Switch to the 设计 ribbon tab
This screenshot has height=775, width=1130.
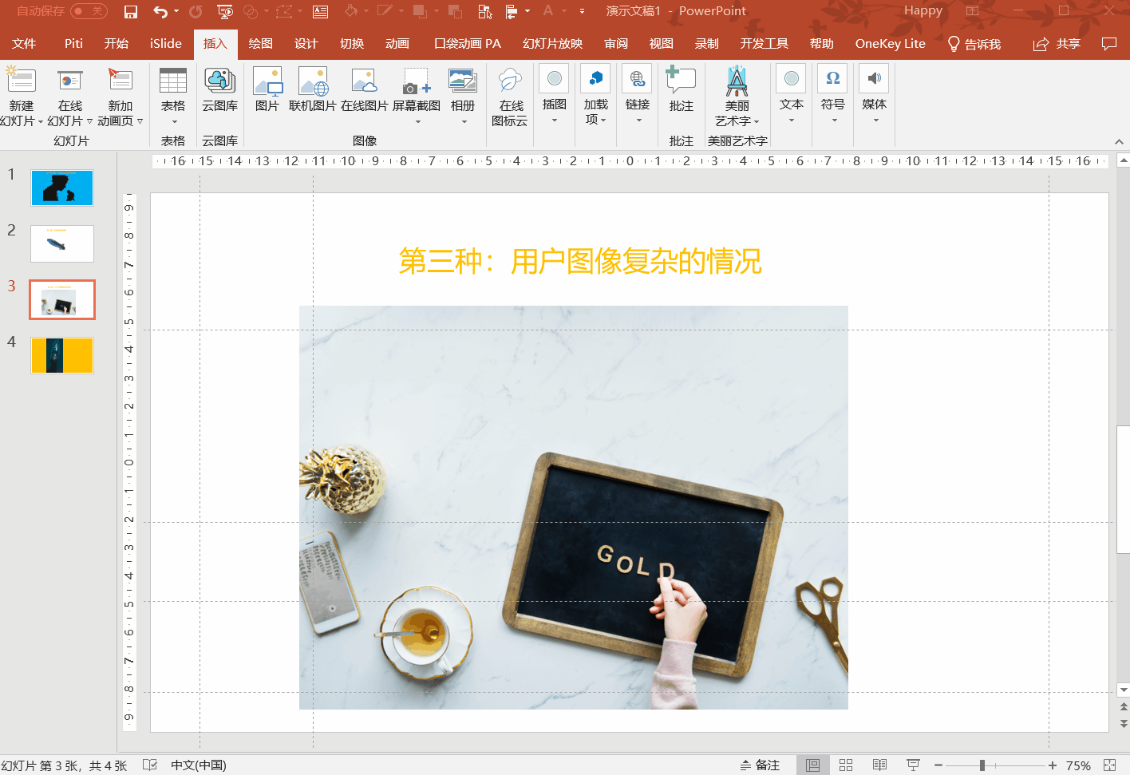coord(306,44)
